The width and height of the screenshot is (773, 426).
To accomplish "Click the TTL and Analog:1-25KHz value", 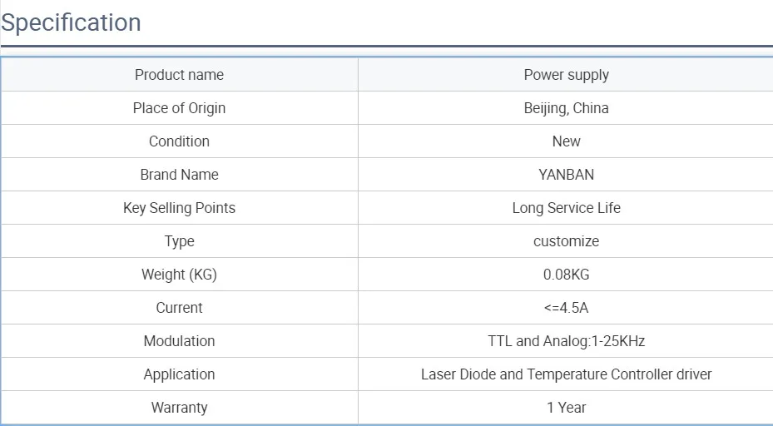I will point(566,340).
